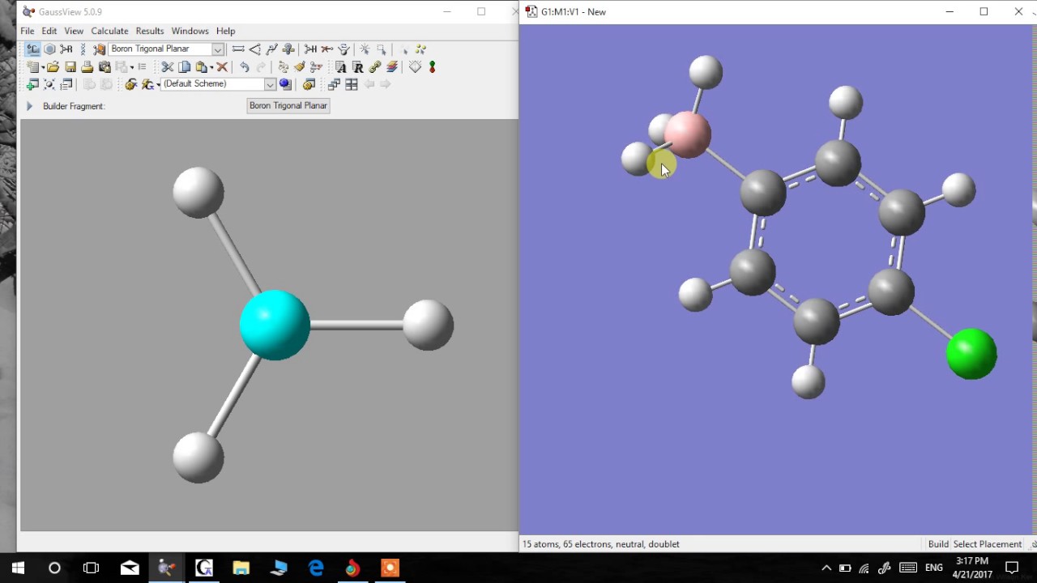Click the Default Scheme dropdown arrow button
Image resolution: width=1037 pixels, height=583 pixels.
(270, 83)
